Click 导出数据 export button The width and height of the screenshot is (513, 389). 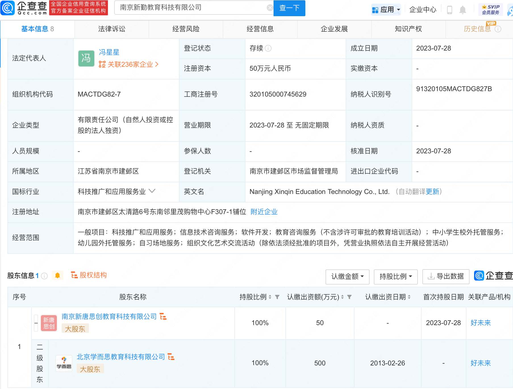446,277
